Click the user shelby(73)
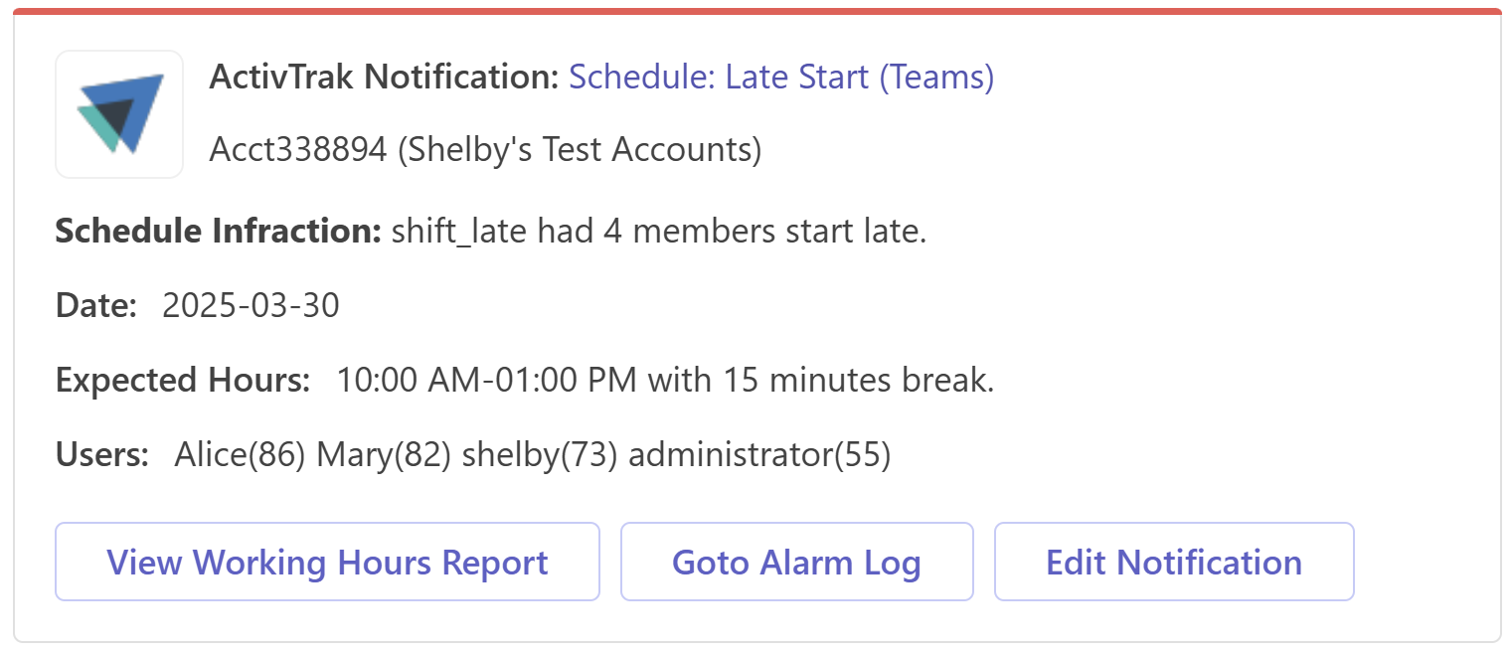The image size is (1511, 652). [541, 455]
